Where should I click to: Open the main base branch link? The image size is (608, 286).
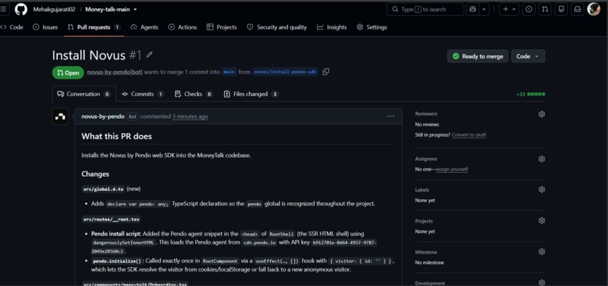[x=229, y=72]
